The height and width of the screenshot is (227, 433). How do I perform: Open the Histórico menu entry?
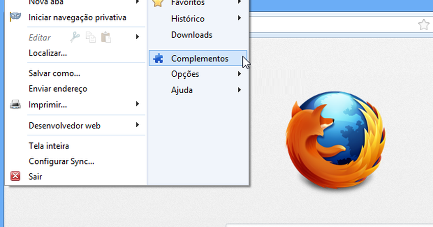pos(188,19)
